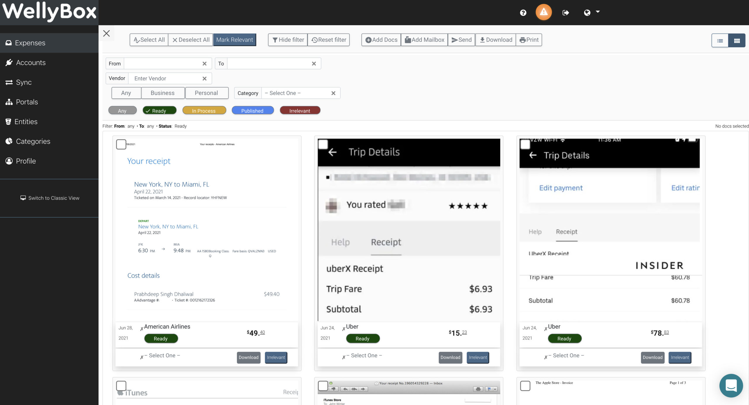This screenshot has height=405, width=749.
Task: Download the $78.83 Uber receipt
Action: 652,357
